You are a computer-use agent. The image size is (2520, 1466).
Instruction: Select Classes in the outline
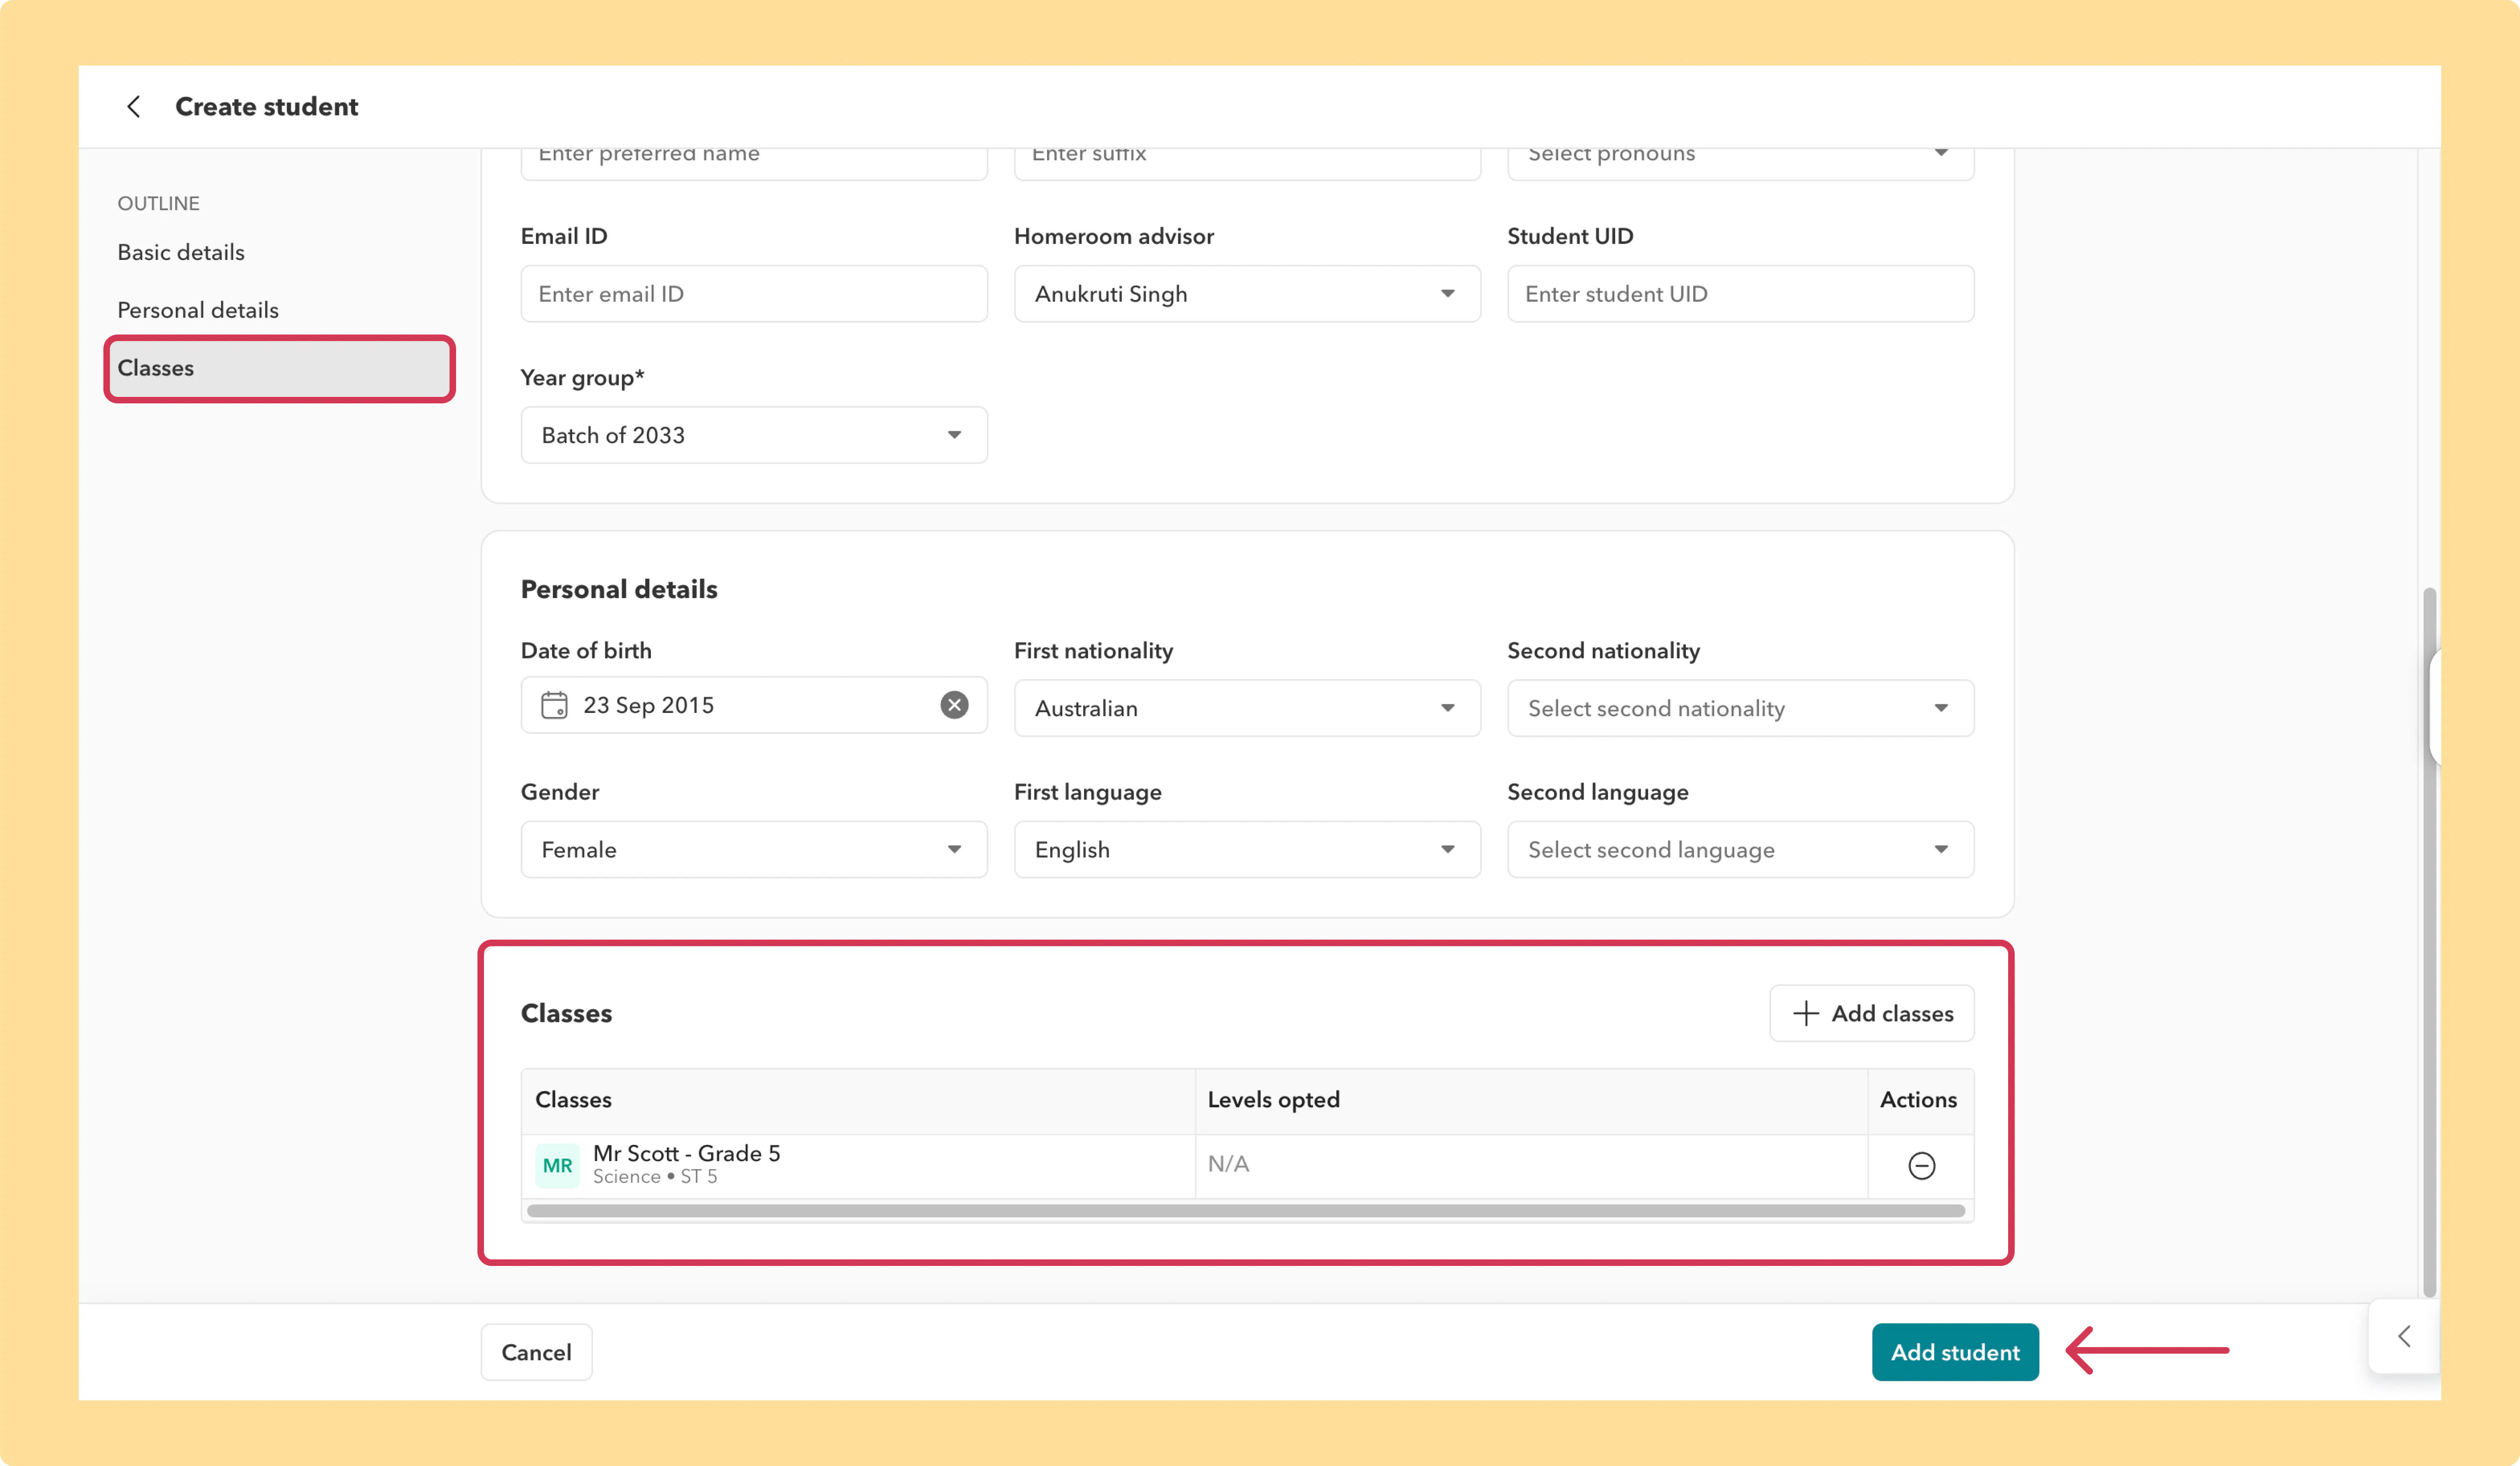point(279,368)
